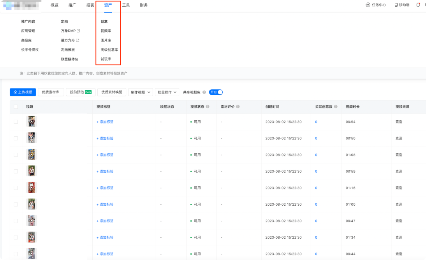Click the help icon beside 共享视频库
This screenshot has height=260, width=426.
tap(204, 92)
